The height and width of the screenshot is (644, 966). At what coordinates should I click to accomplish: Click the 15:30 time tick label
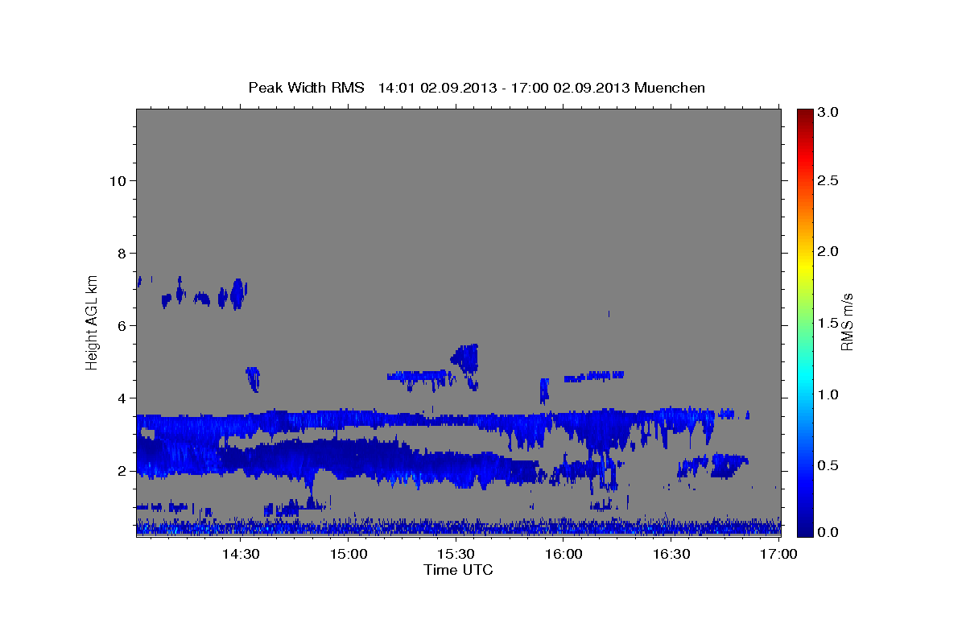point(456,555)
